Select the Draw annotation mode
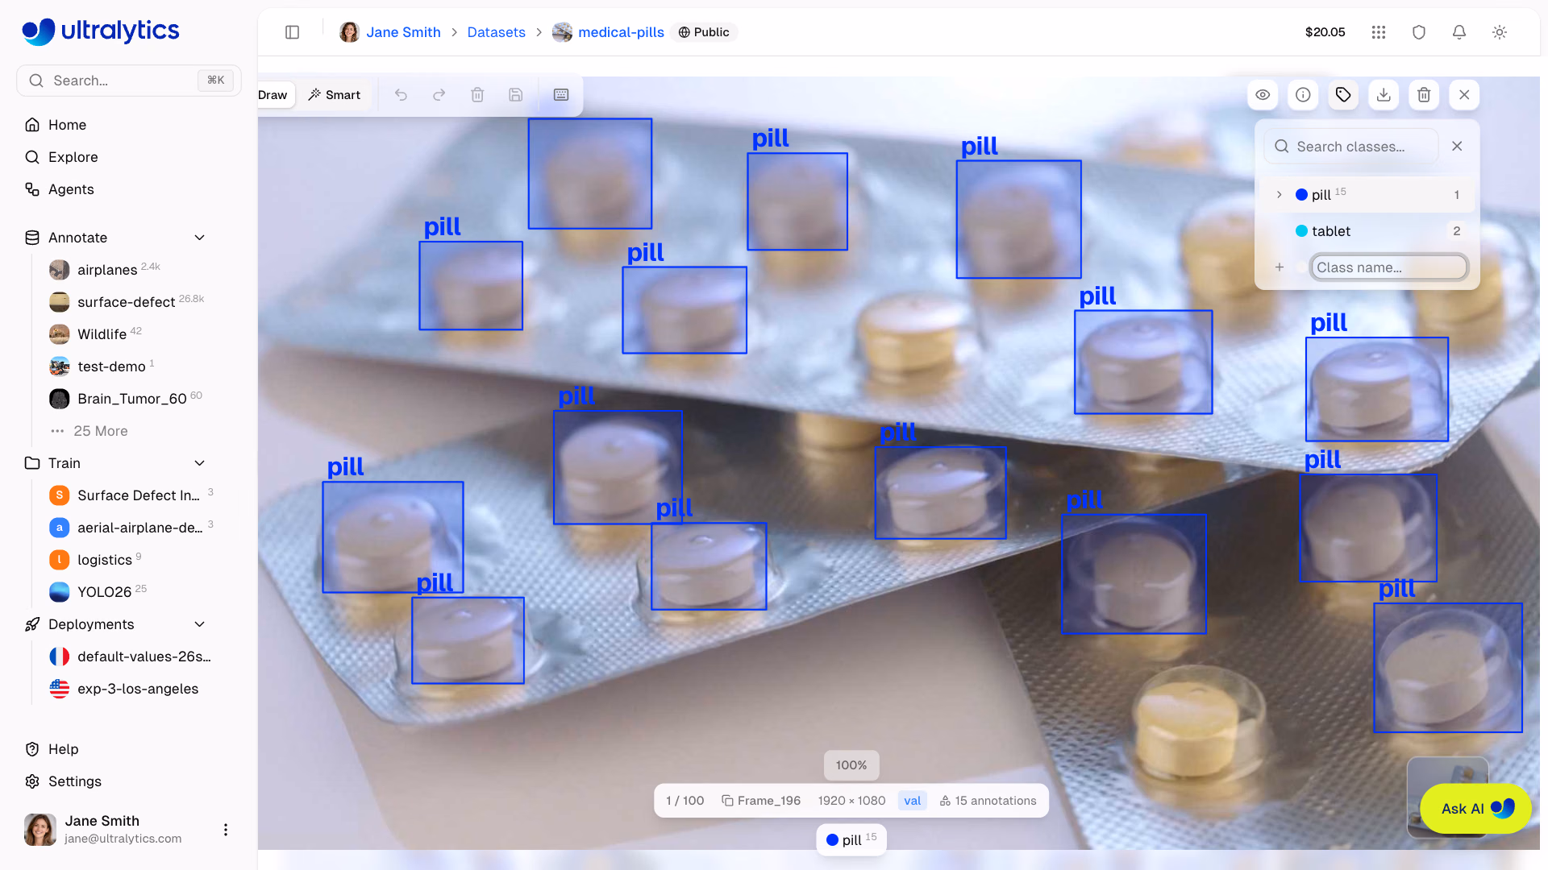Screen dimensions: 1548x870 (275, 95)
